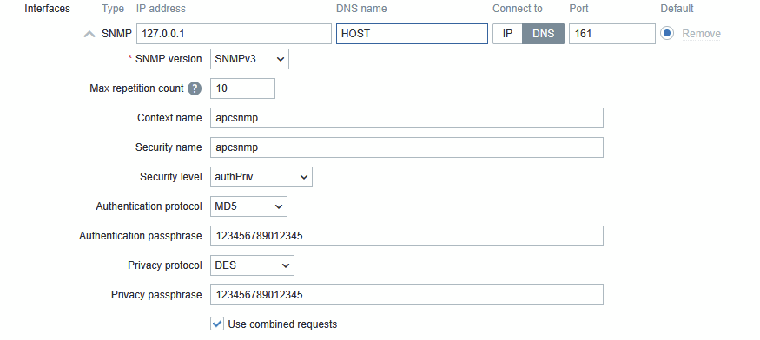Focus the IP address field
The width and height of the screenshot is (760, 340).
(235, 34)
